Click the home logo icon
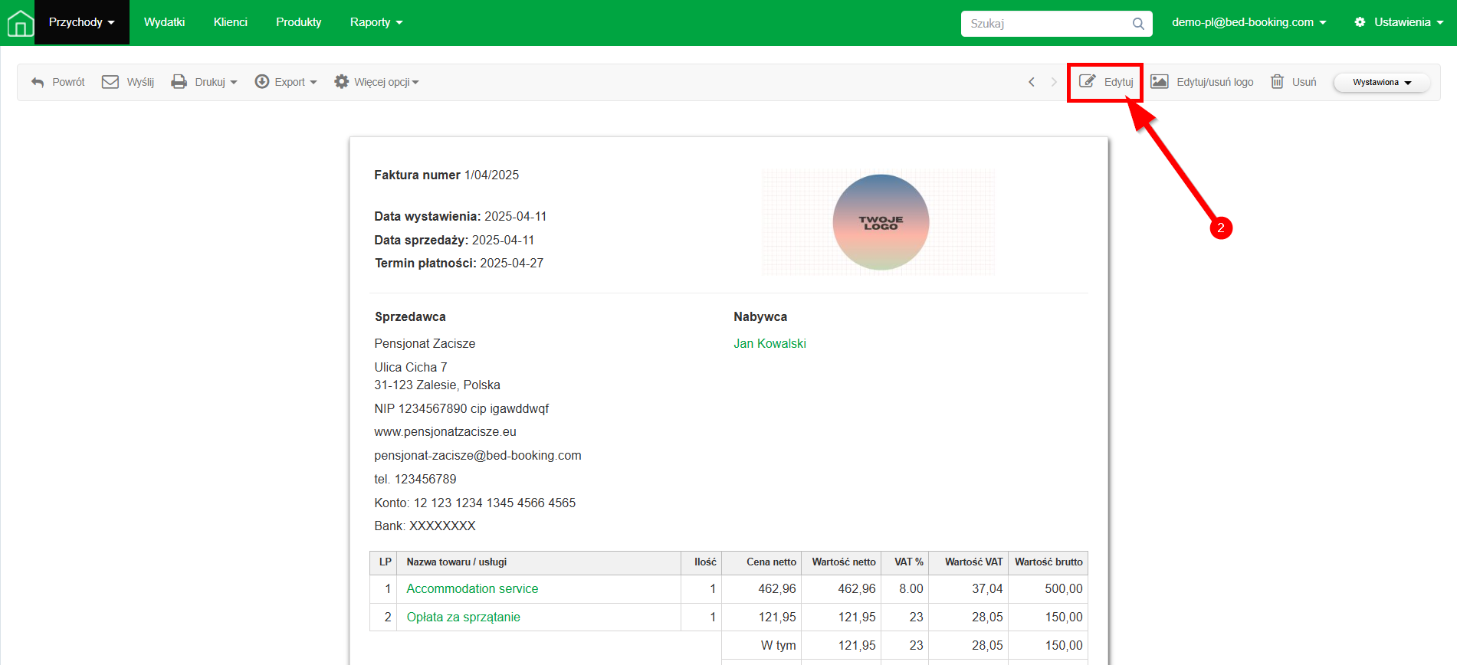The height and width of the screenshot is (665, 1457). point(20,23)
